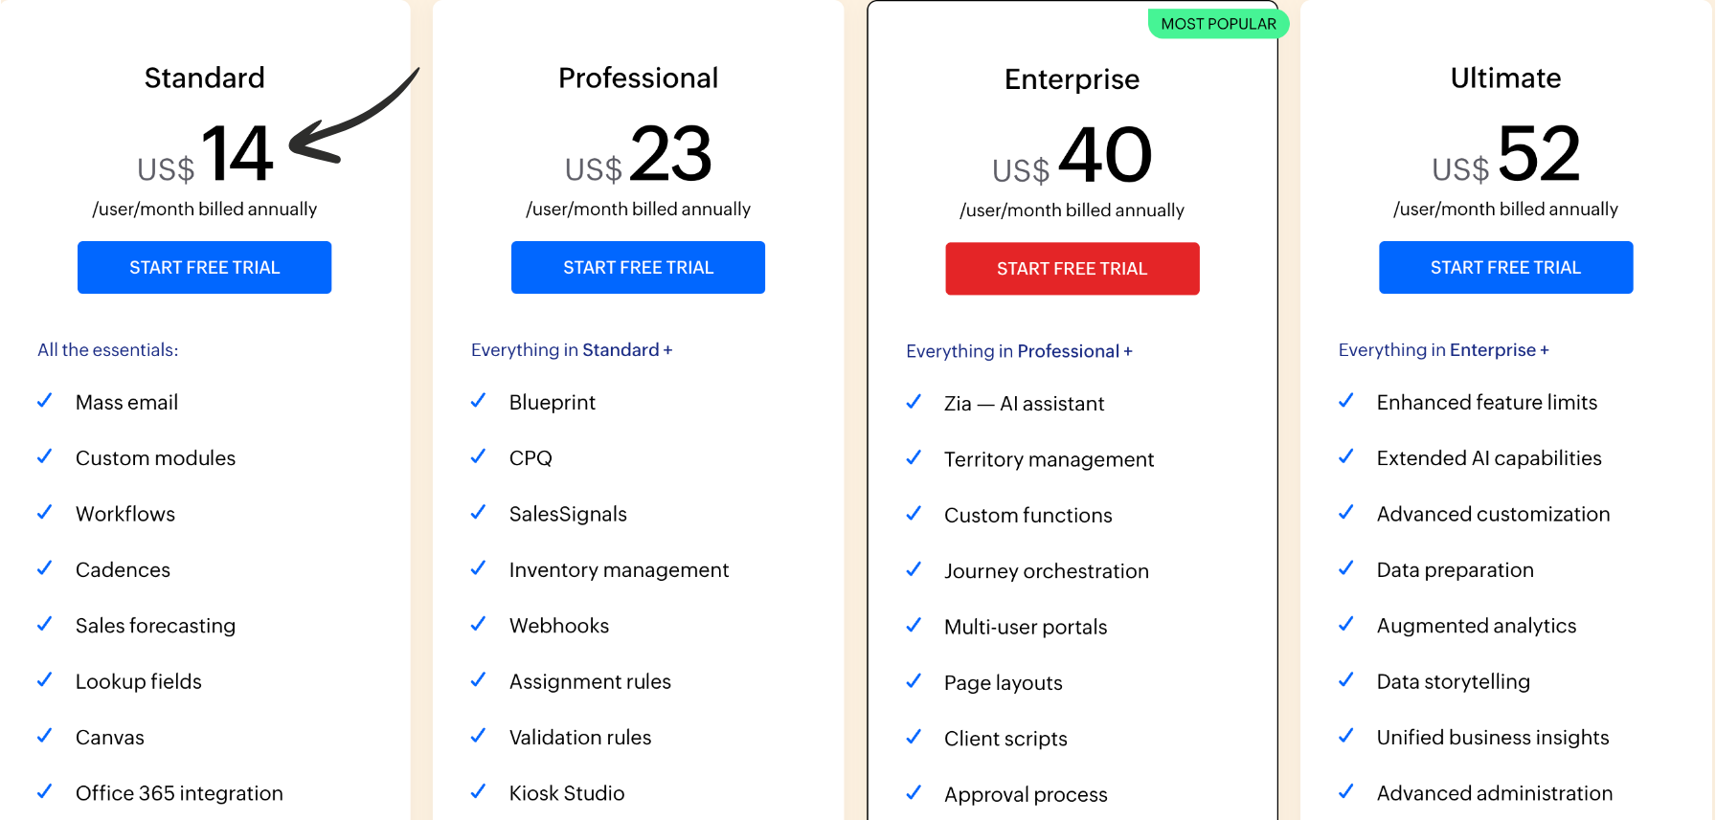Click the checkmark beside Sales forecasting
Screen dimensions: 1716x820
pyautogui.click(x=45, y=624)
